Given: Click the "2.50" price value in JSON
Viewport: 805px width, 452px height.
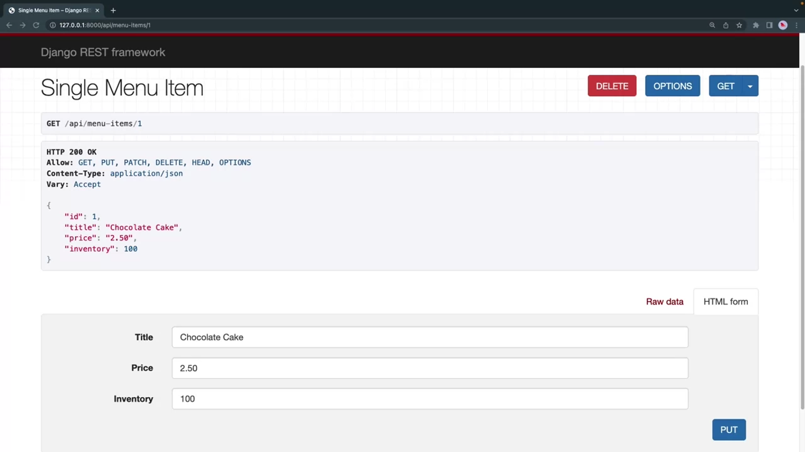Looking at the screenshot, I should click(119, 238).
